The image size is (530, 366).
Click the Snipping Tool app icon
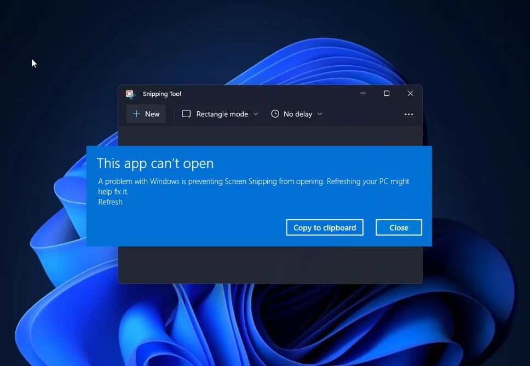point(130,94)
